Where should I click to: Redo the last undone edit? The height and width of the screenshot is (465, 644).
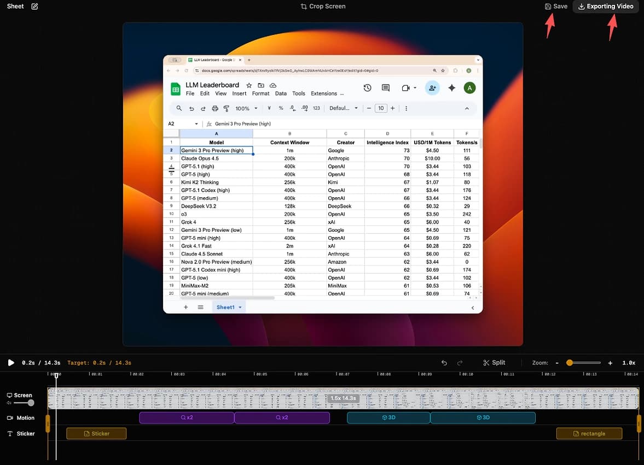460,363
